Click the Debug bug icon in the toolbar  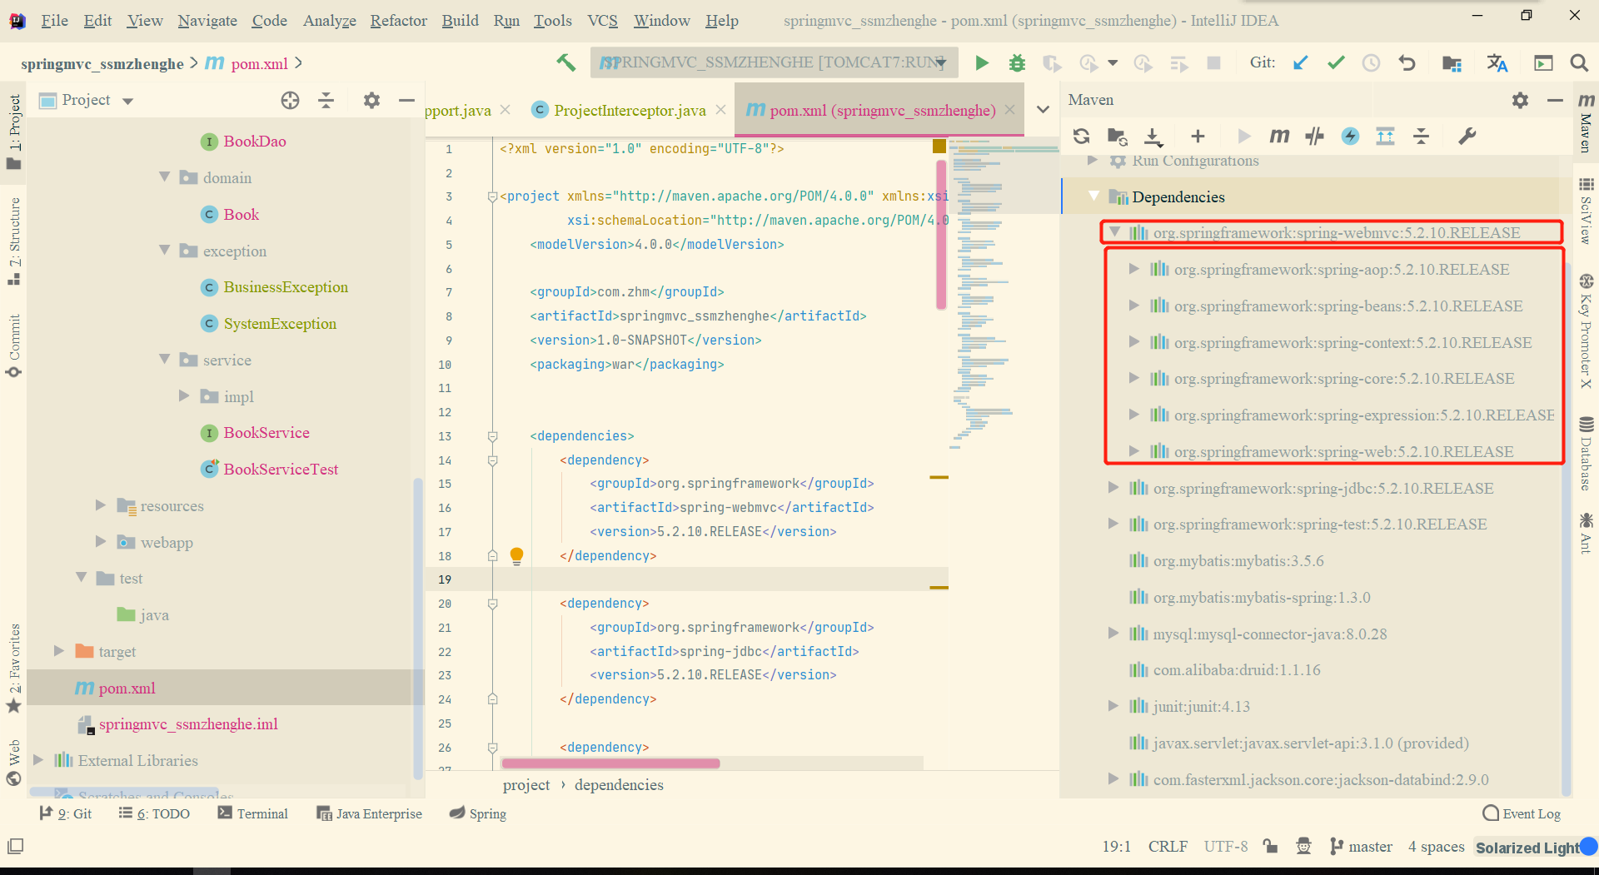(x=1017, y=63)
